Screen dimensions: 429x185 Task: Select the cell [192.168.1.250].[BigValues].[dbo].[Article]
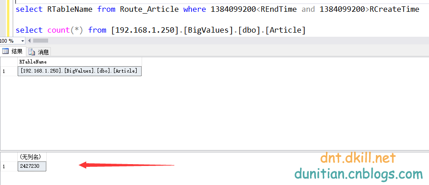point(79,71)
